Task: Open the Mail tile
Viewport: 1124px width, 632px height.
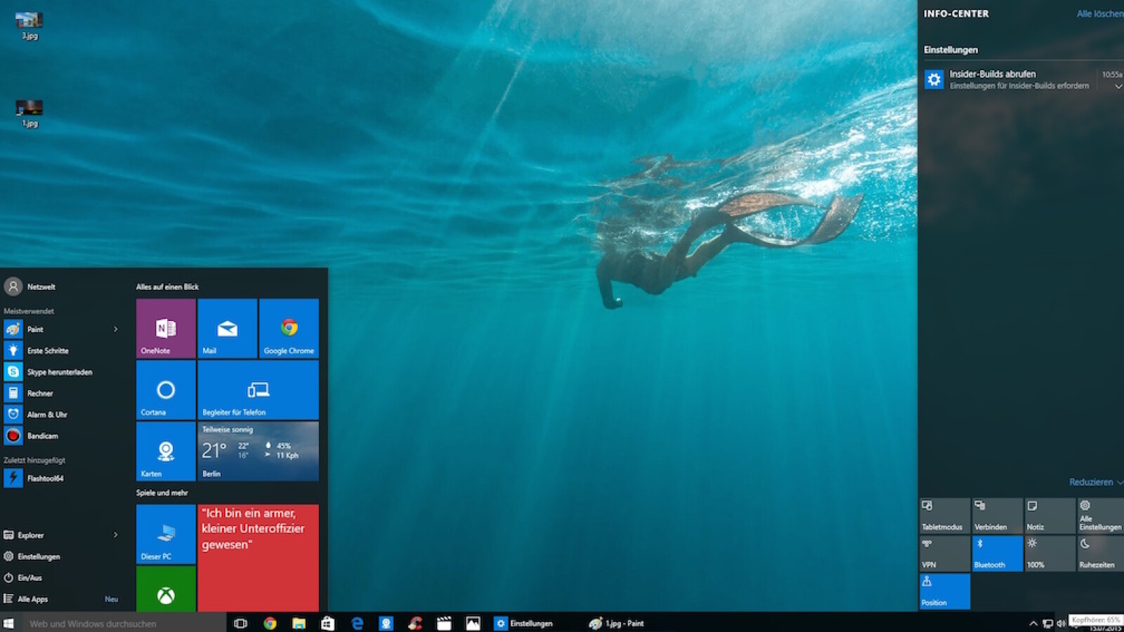Action: pos(227,328)
